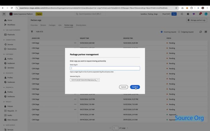The height and width of the screenshot is (131, 210).
Task: Remove the selected Org ID tag
Action: 98,80
